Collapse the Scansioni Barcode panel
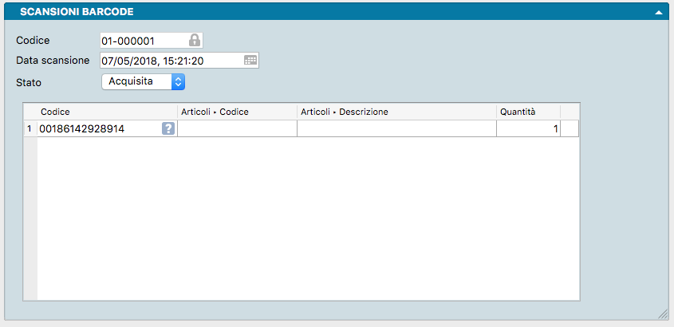The image size is (674, 327). tap(659, 12)
